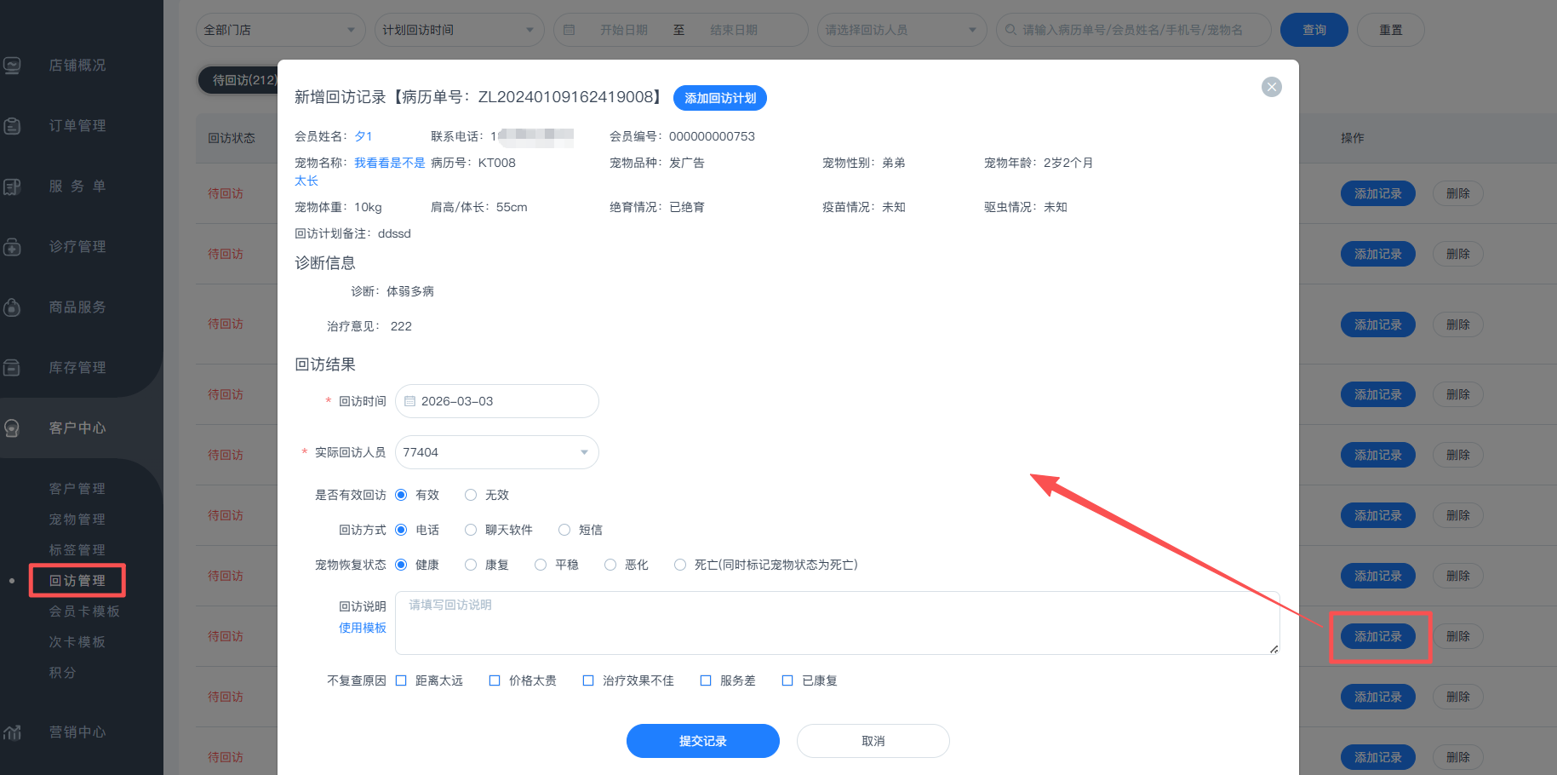1557x775 pixels.
Task: Click the 使用模板 link
Action: (363, 628)
